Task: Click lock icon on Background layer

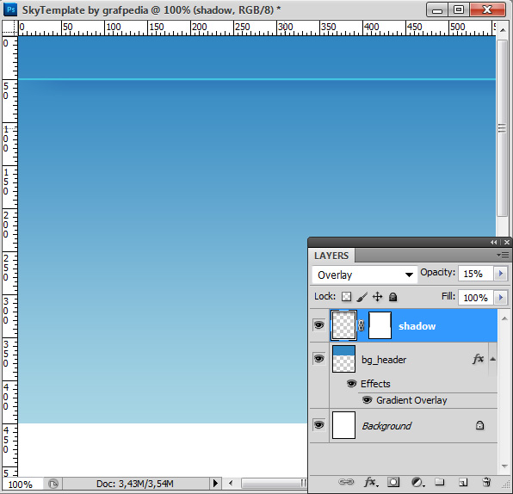Action: (x=479, y=425)
